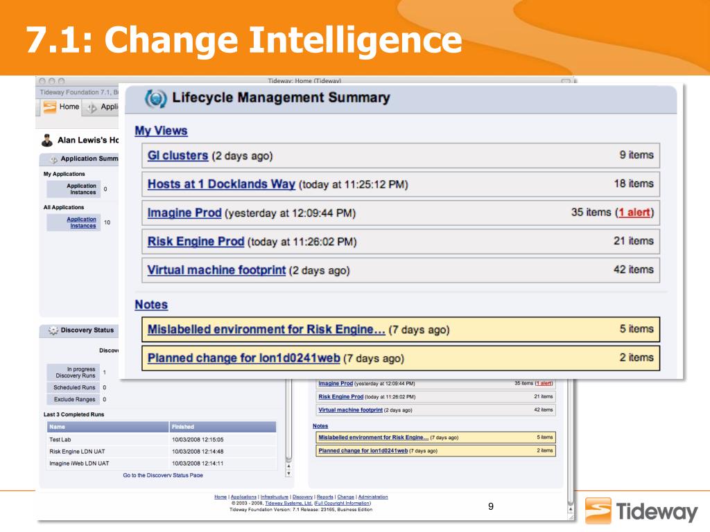710x532 pixels.
Task: Click the Notes heading in large summary
Action: pos(151,305)
